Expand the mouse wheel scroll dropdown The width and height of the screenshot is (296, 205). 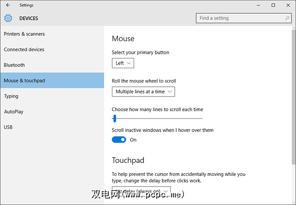click(x=143, y=92)
